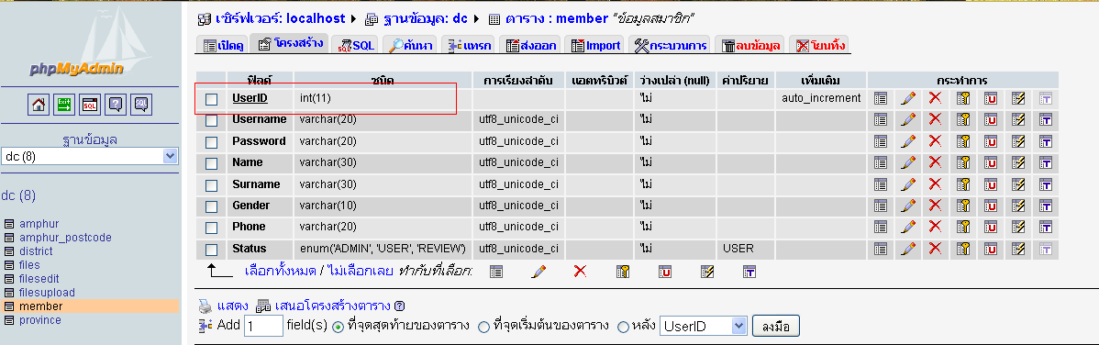This screenshot has height=345, width=1099.
Task: Click the Add fields number input
Action: point(263,326)
